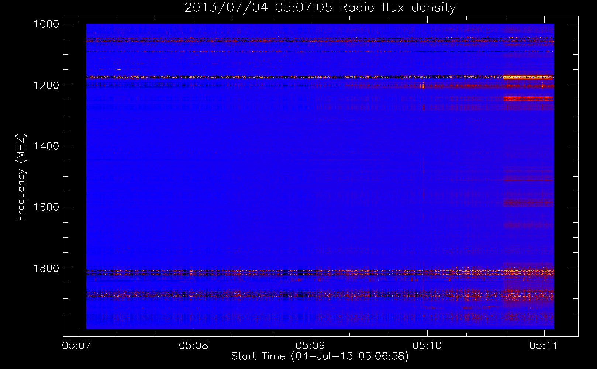This screenshot has width=597, height=369.
Task: Click the 05:11 time tick label
Action: coord(543,346)
